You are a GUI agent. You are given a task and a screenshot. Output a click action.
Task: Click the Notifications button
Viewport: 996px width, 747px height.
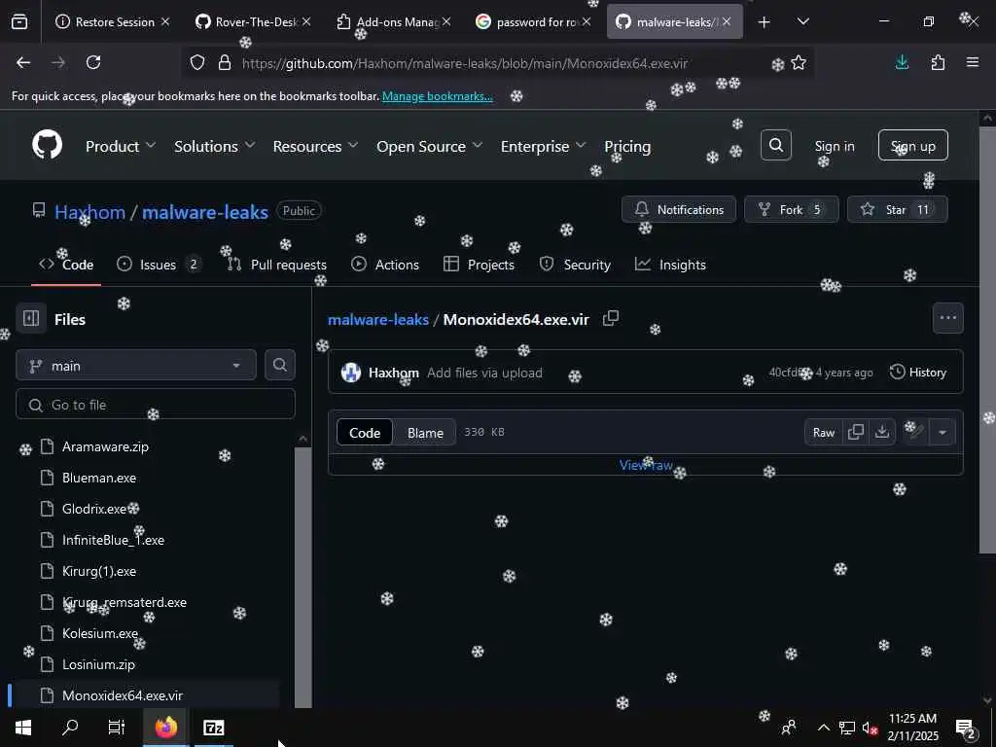[x=678, y=209]
